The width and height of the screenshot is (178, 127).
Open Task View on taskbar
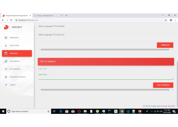[54, 111]
